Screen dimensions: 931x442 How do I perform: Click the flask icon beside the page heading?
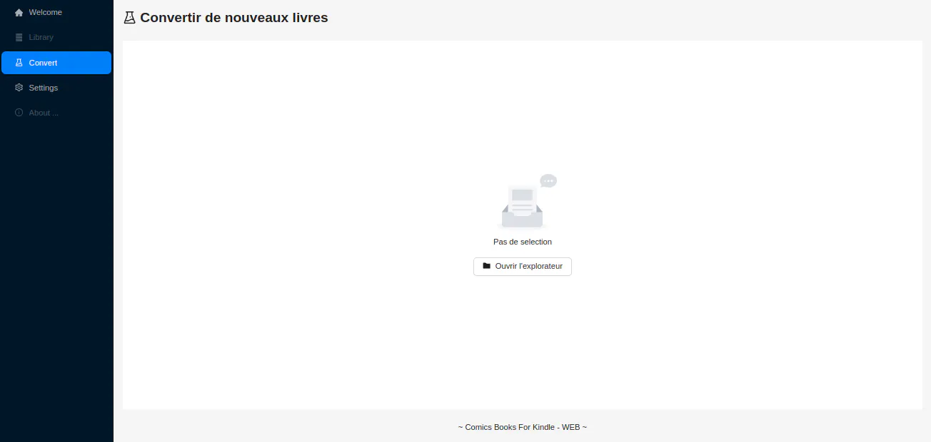[129, 18]
